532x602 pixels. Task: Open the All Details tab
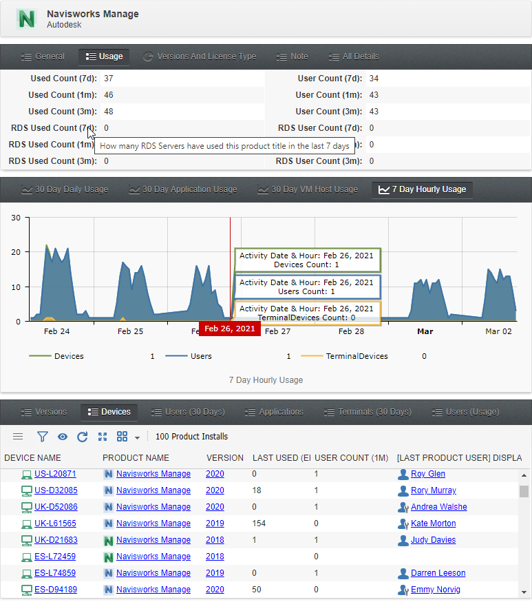(x=354, y=56)
